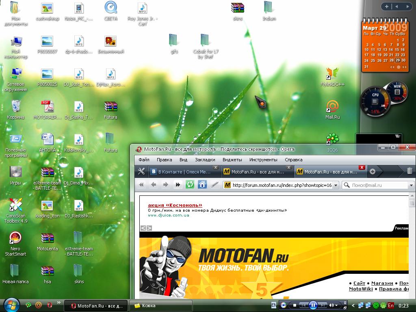Open the MotoWiki link
The height and width of the screenshot is (312, 416).
point(361,289)
